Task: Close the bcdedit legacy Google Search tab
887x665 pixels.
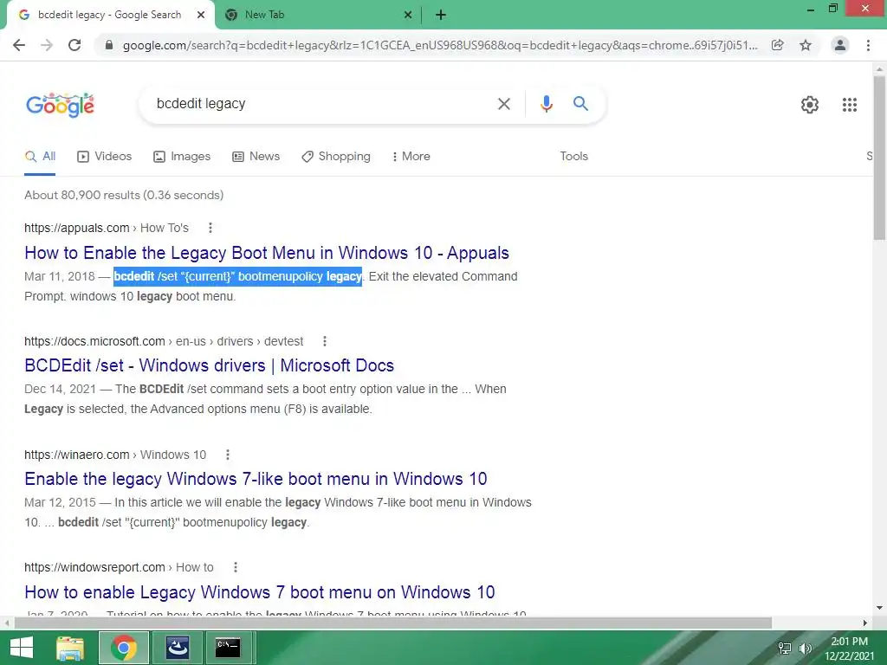Action: point(201,15)
